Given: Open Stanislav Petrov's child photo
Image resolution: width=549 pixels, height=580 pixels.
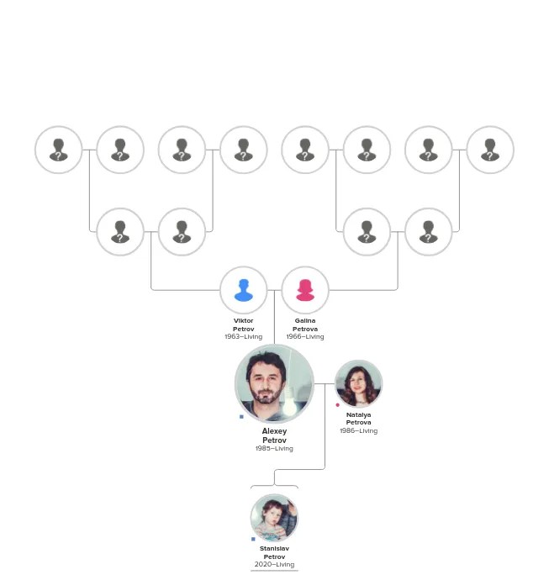Looking at the screenshot, I should pyautogui.click(x=274, y=518).
